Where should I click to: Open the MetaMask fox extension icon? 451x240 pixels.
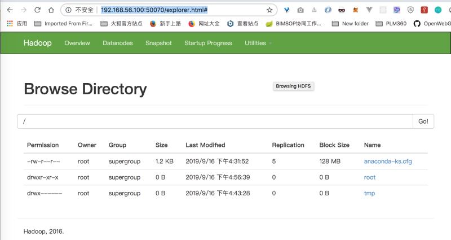click(355, 10)
